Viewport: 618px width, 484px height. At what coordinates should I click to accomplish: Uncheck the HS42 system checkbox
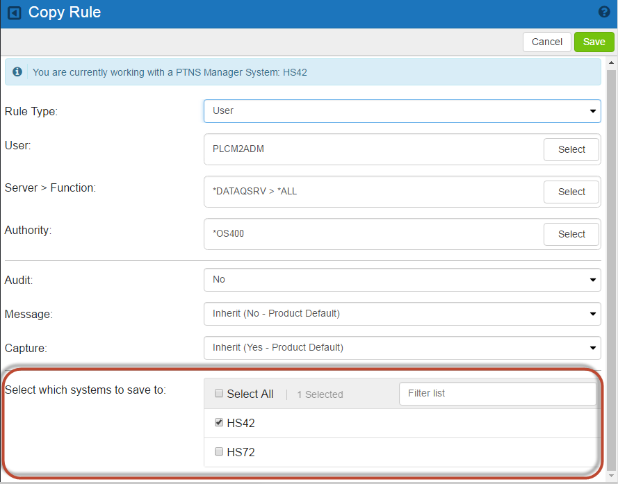pyautogui.click(x=219, y=422)
